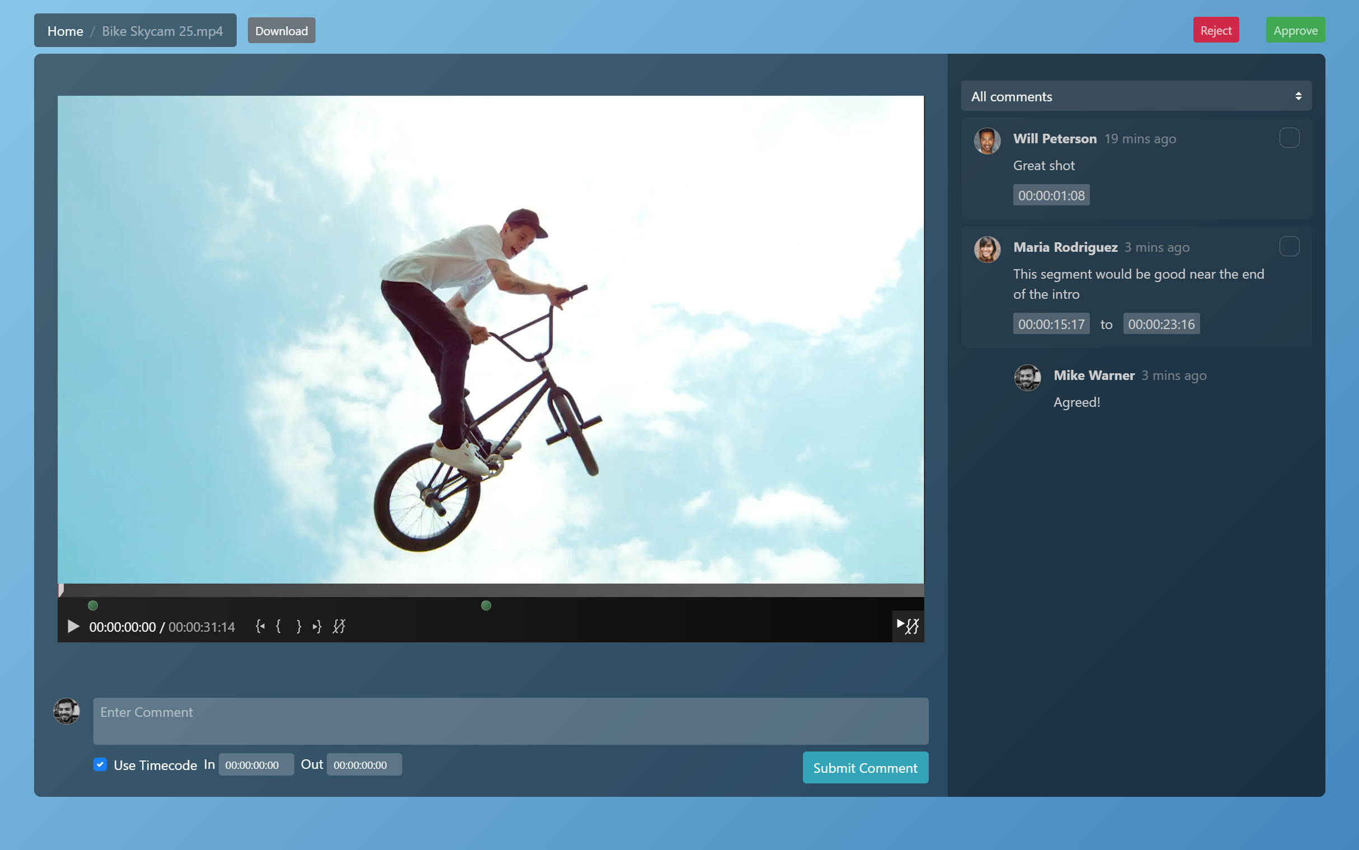1359x850 pixels.
Task: Click Mike Warner's avatar
Action: [1028, 378]
